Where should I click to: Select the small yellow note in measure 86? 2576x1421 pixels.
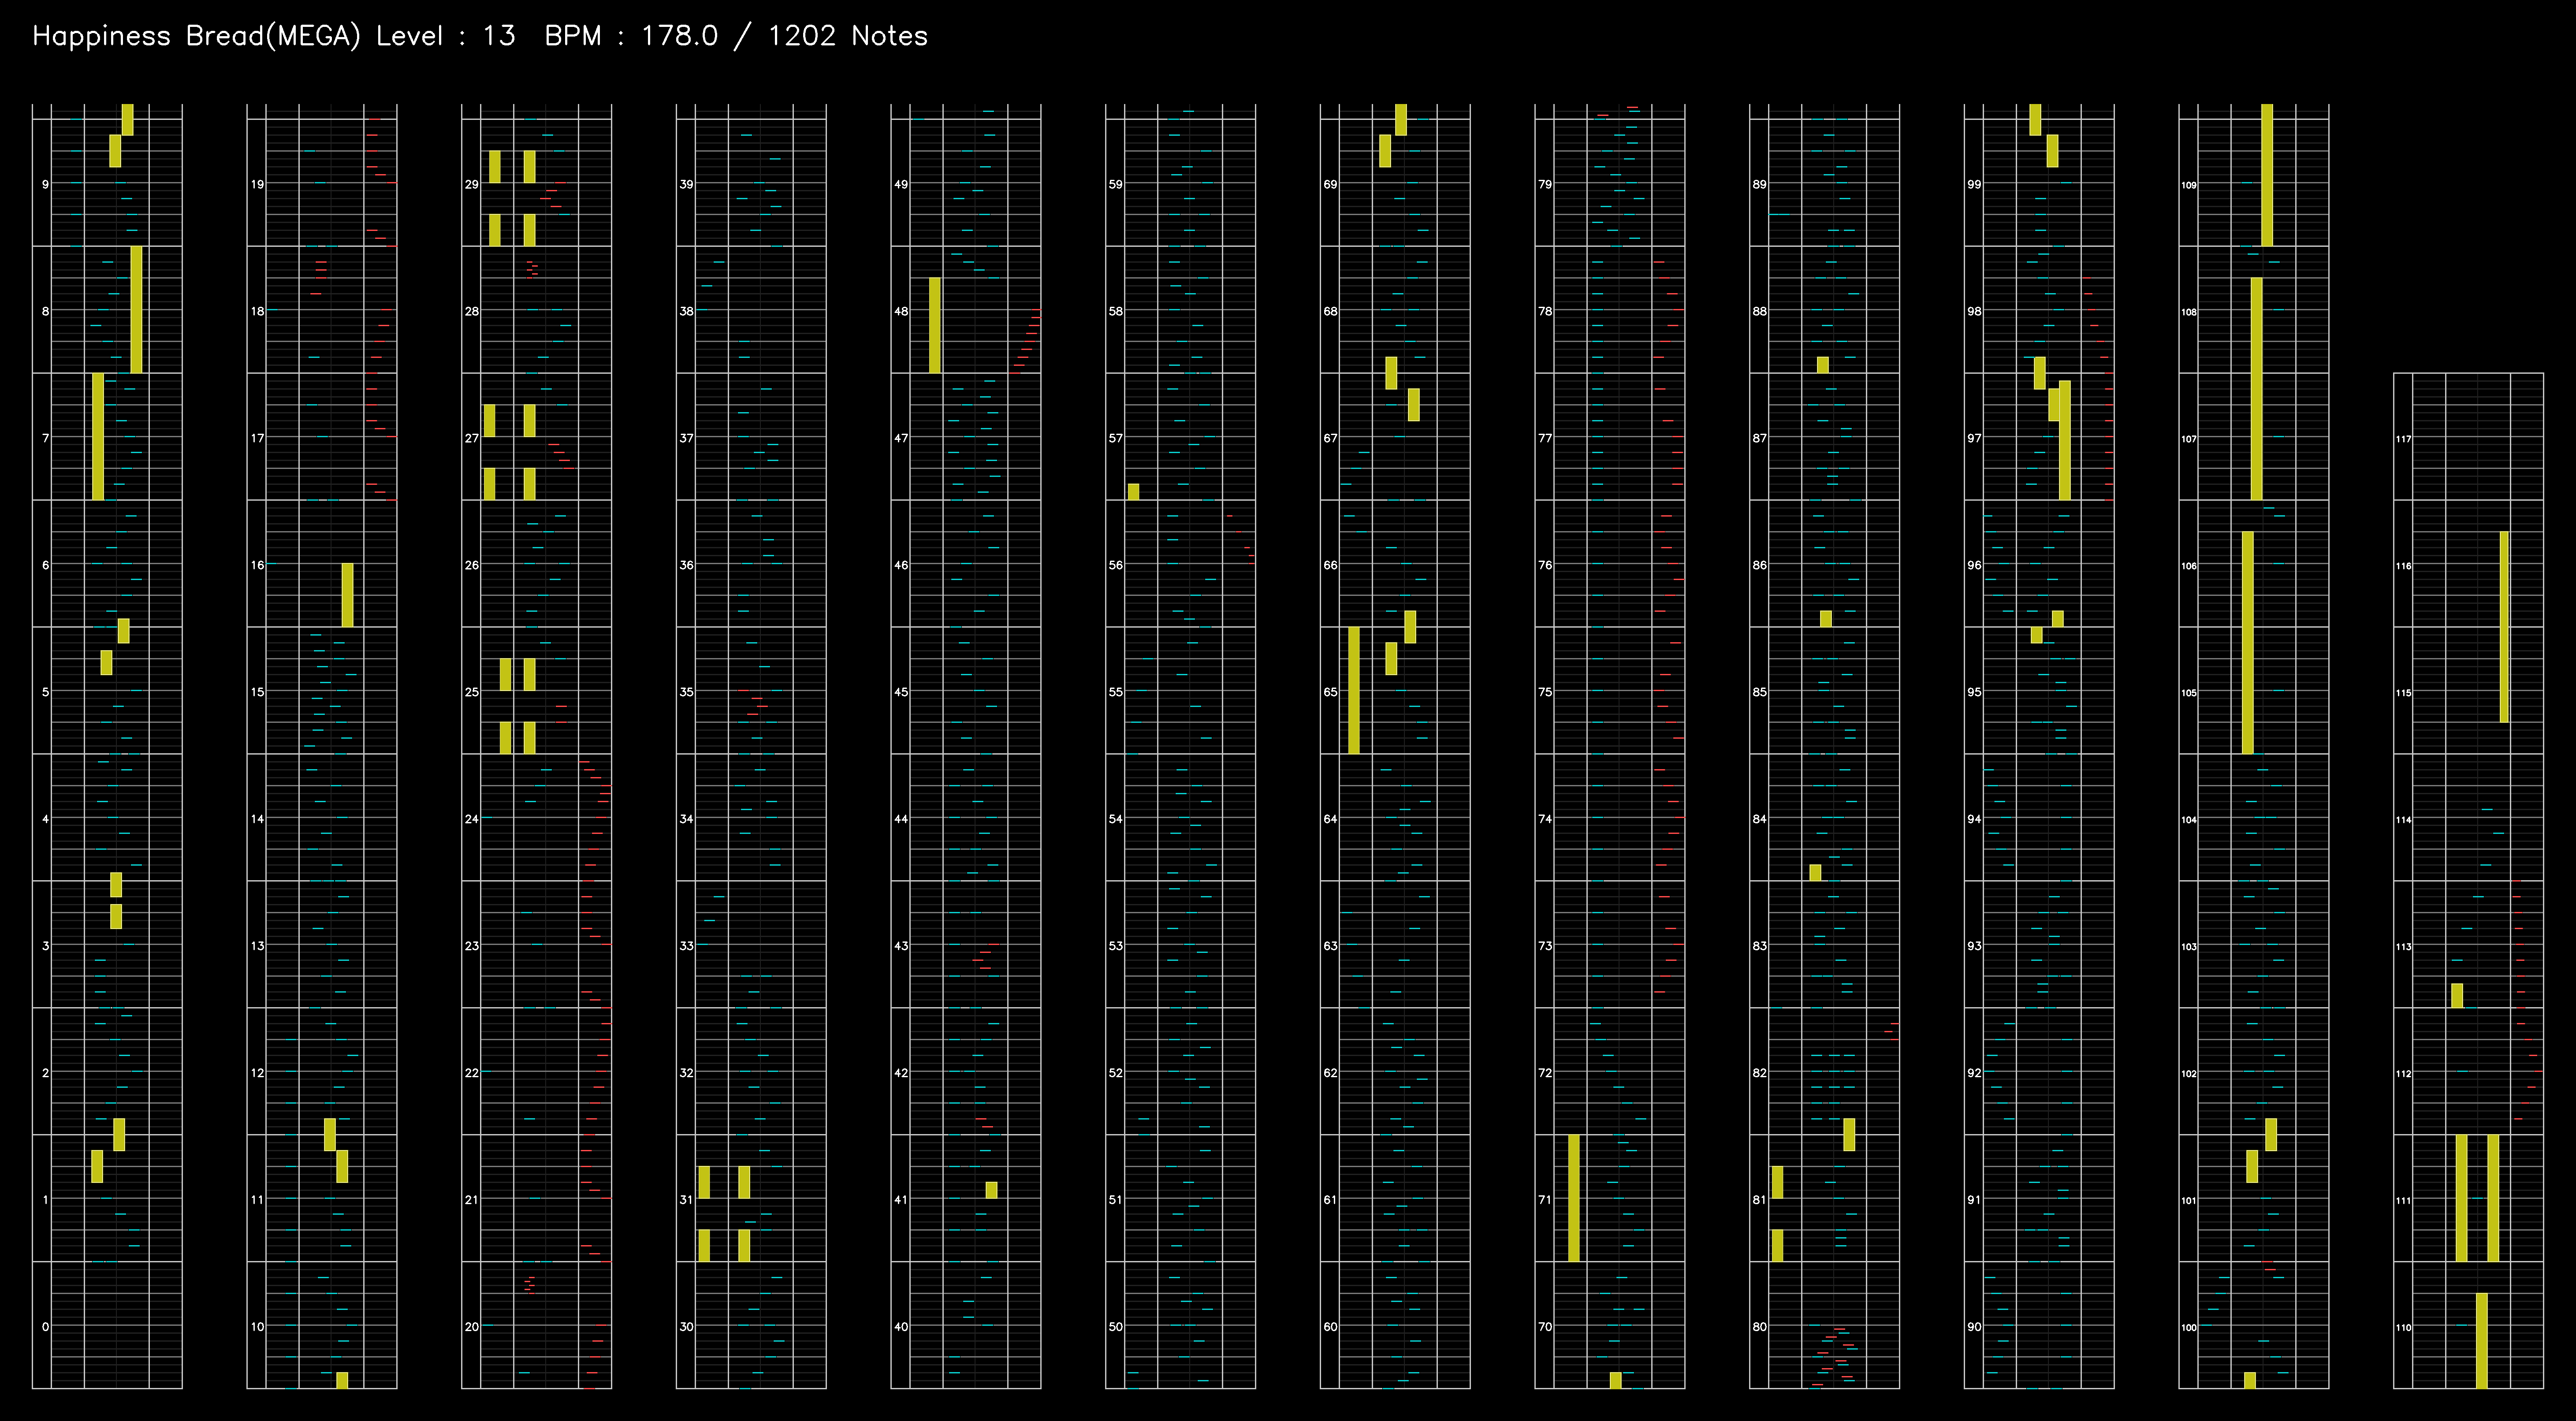pos(1826,619)
